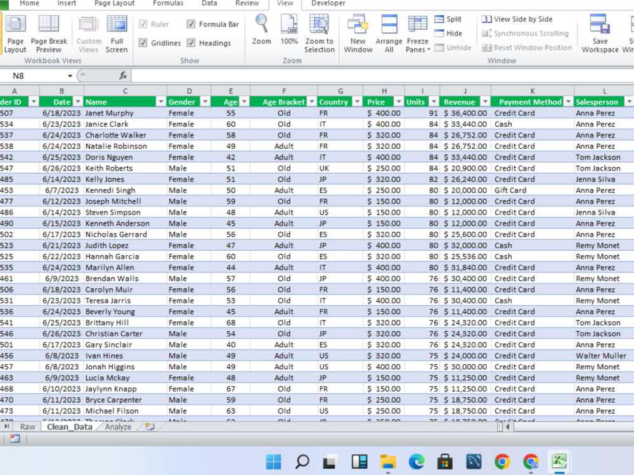This screenshot has height=475, width=634.
Task: Open the Payment Method filter dropdown
Action: (568, 102)
